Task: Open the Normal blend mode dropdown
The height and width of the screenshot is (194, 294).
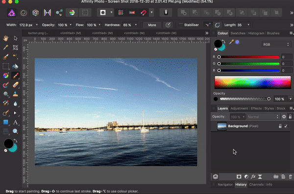Action: click(x=263, y=117)
